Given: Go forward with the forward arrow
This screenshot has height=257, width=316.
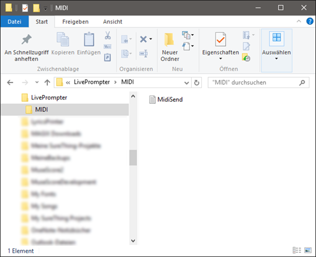Looking at the screenshot, I should (x=25, y=83).
